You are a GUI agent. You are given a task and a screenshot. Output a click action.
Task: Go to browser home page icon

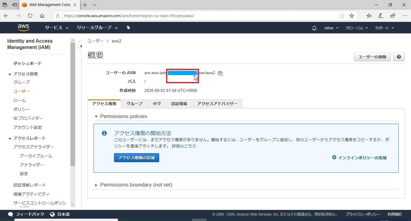pos(42,16)
